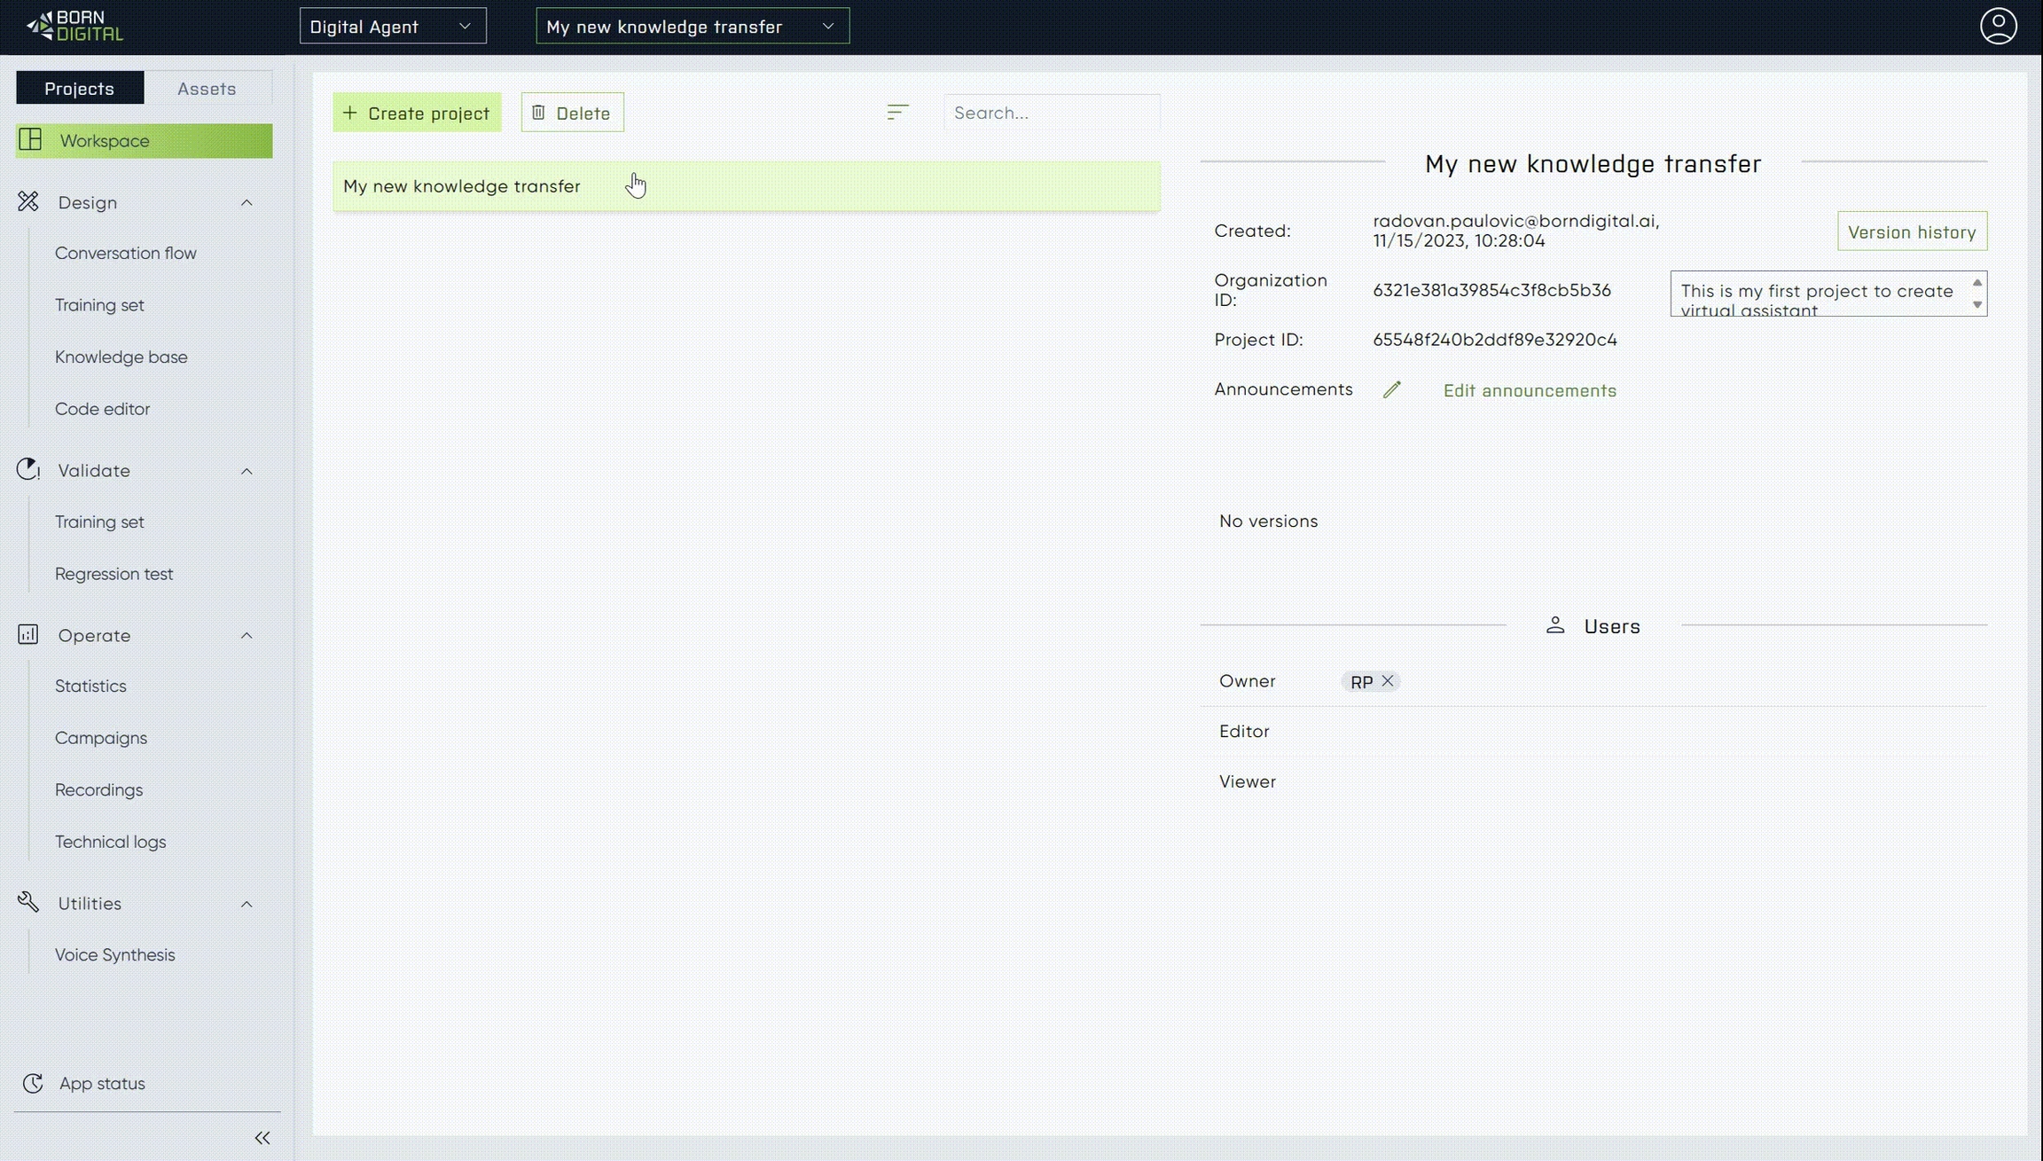Click the pencil icon beside Announcements
Viewport: 2043px width, 1161px height.
pyautogui.click(x=1391, y=389)
